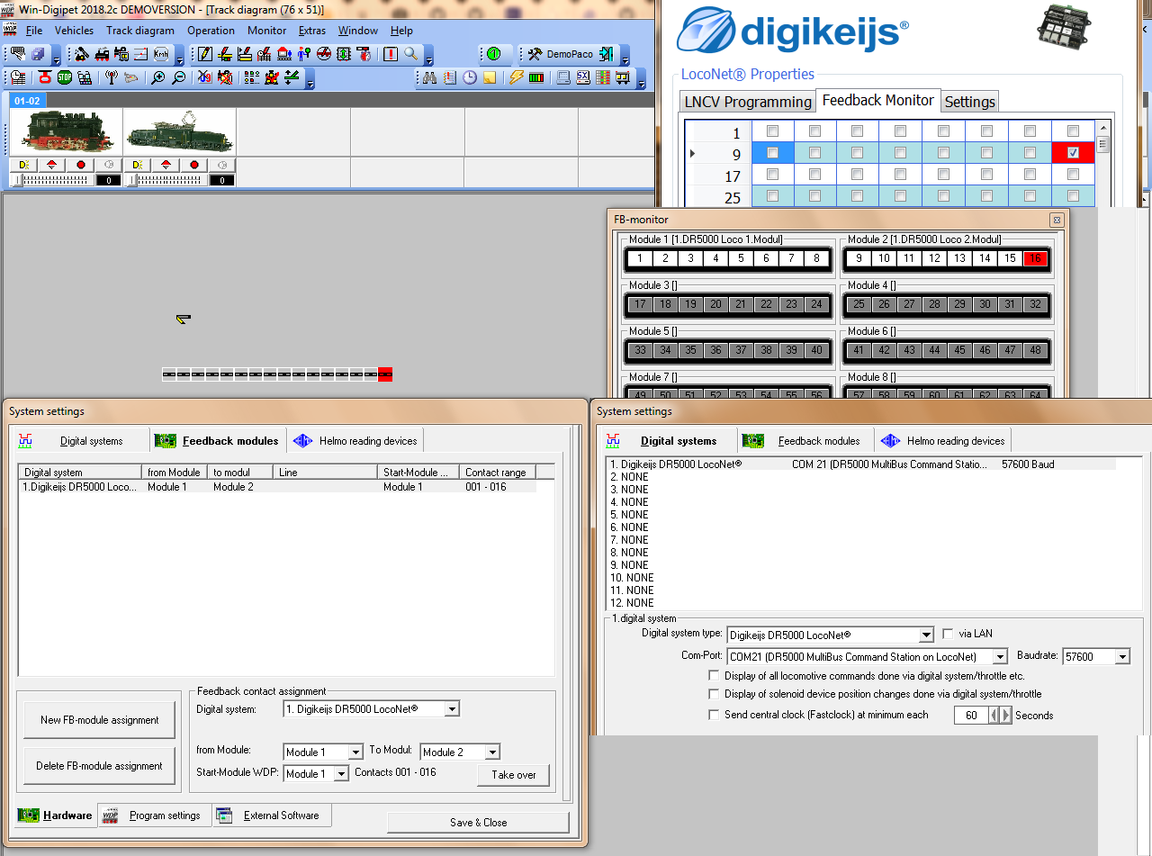Click the crossed-out 09 number icon
The height and width of the screenshot is (856, 1152).
[205, 78]
